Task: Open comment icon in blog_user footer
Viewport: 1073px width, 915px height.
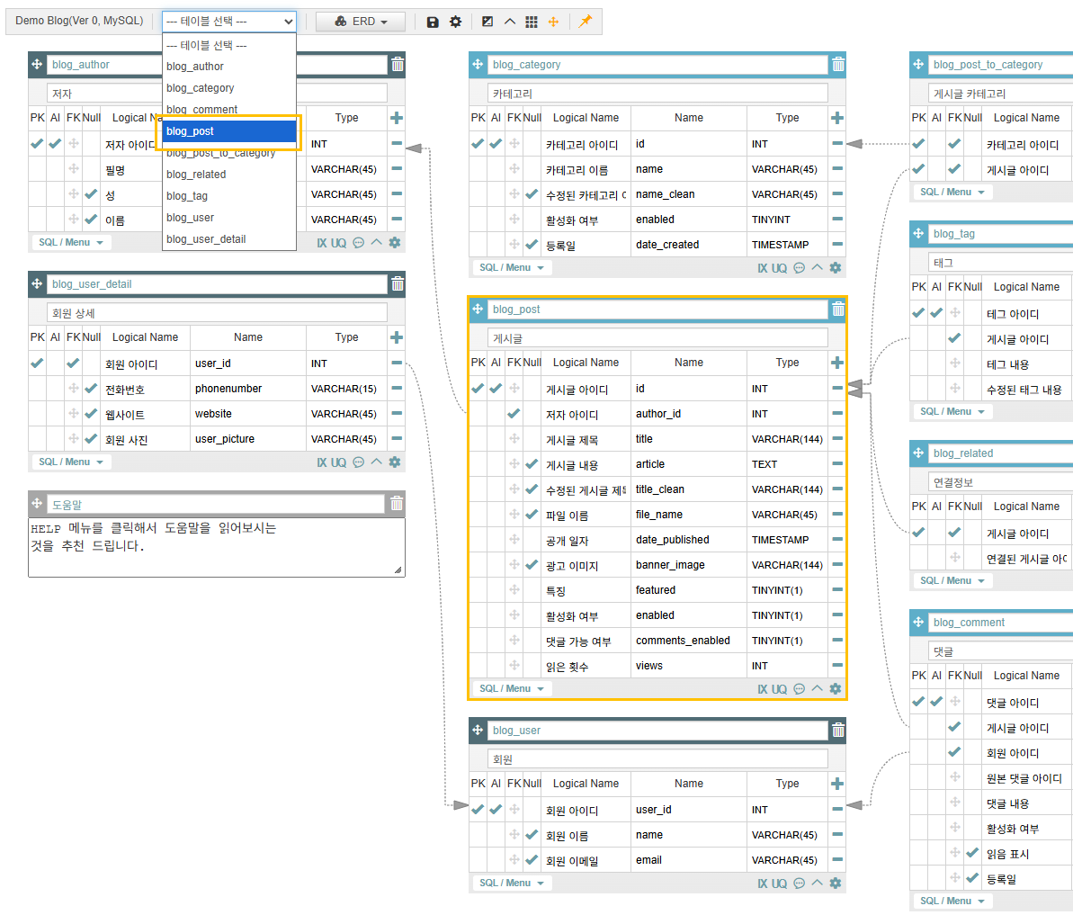Action: pos(799,884)
